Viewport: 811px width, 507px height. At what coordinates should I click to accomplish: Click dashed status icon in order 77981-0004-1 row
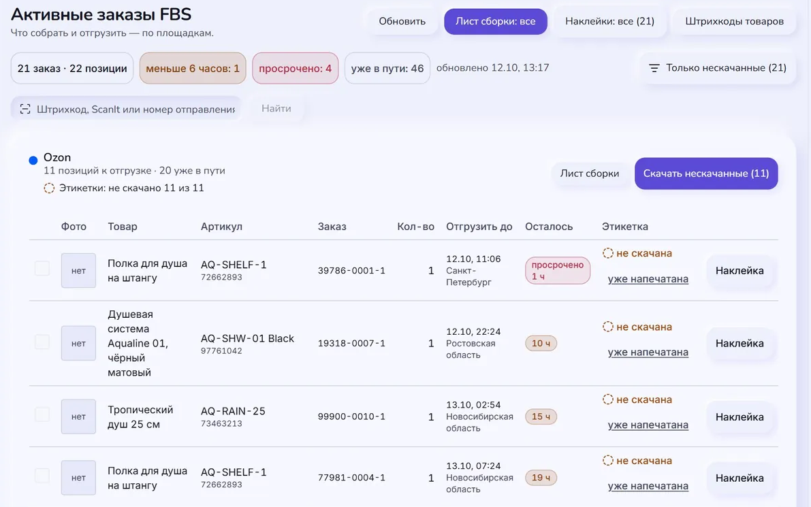(607, 461)
